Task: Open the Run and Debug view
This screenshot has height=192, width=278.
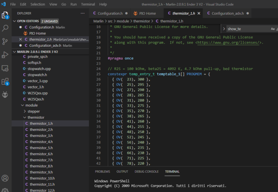Action: 5,55
